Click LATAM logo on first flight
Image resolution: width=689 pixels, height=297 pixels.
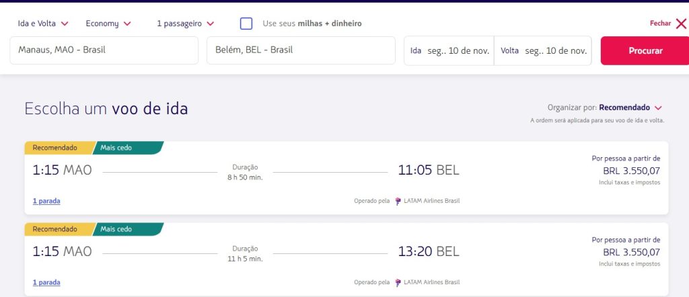pos(398,201)
